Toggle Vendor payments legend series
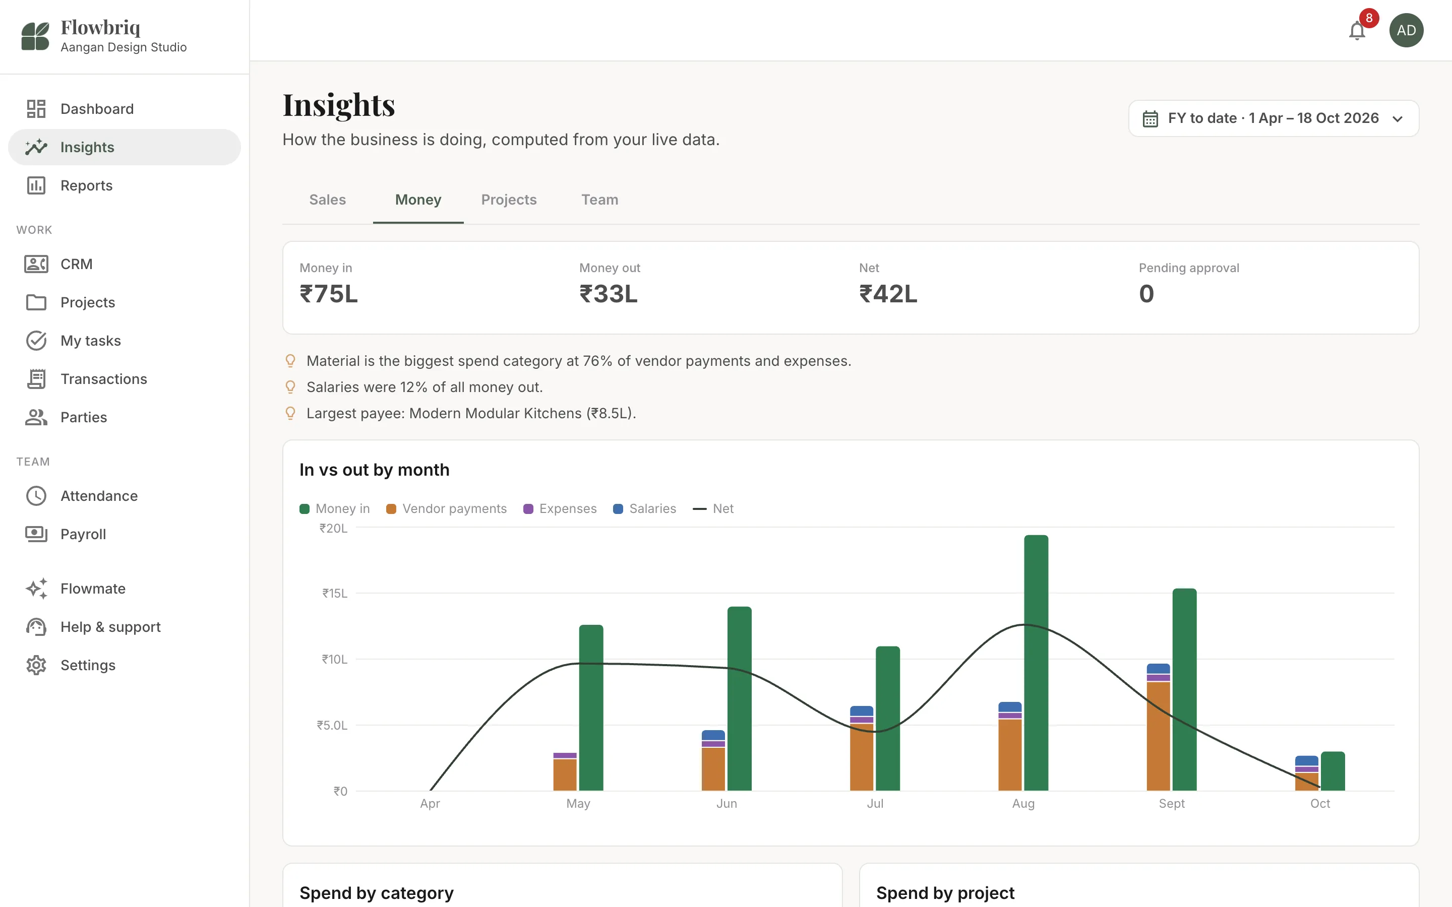 (446, 509)
